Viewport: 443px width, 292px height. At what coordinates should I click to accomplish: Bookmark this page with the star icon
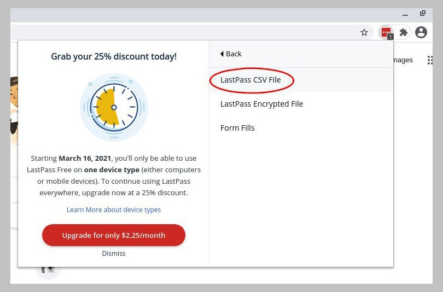coord(364,32)
